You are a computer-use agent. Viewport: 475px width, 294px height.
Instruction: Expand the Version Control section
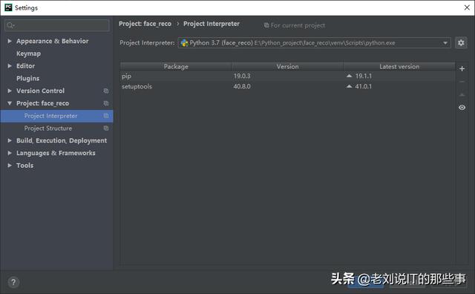click(x=10, y=91)
